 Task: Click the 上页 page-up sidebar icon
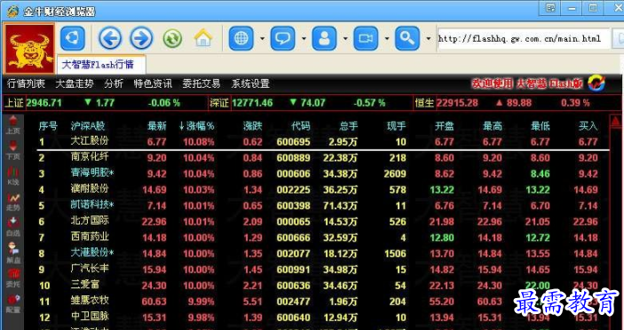coord(13,125)
